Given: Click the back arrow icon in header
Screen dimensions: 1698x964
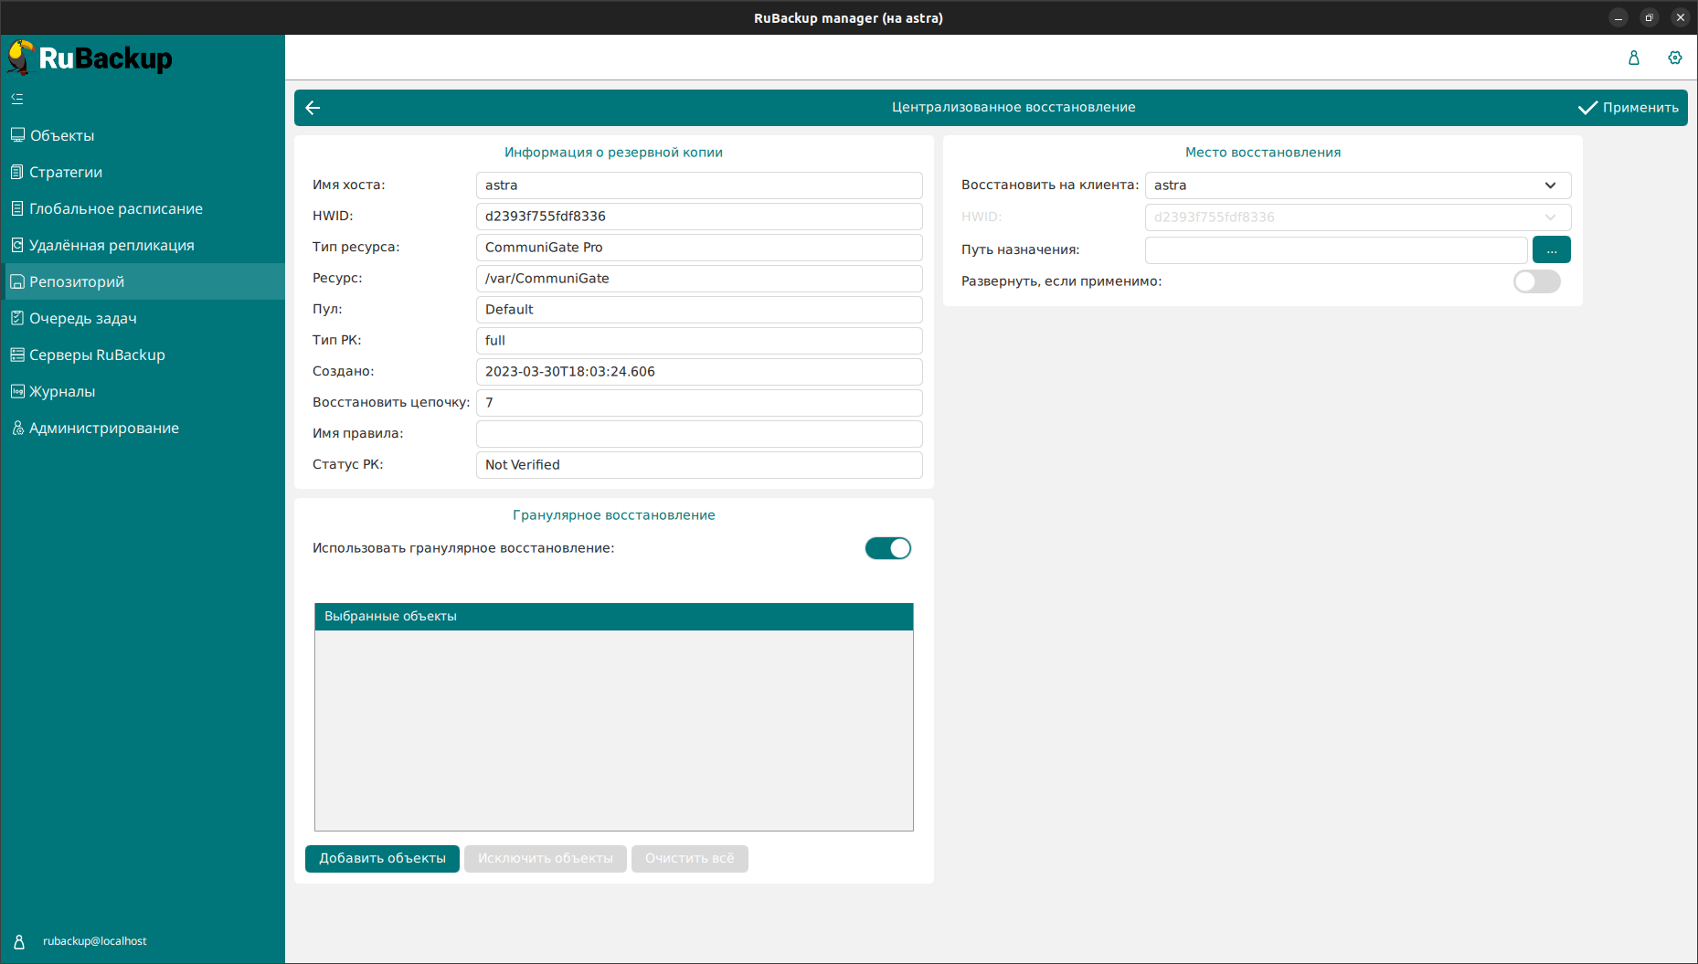Looking at the screenshot, I should click(x=313, y=108).
